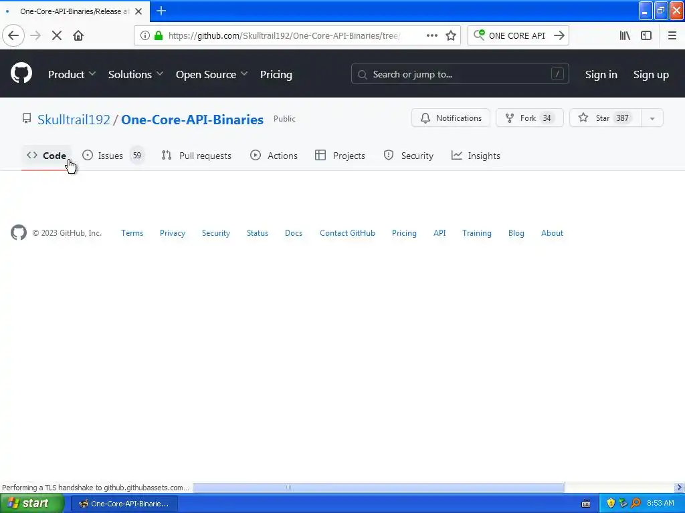The height and width of the screenshot is (513, 685).
Task: Switch to the Security tab
Action: coord(409,156)
